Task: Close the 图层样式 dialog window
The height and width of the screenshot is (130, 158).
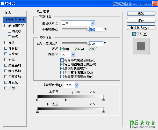Action: click(155, 4)
